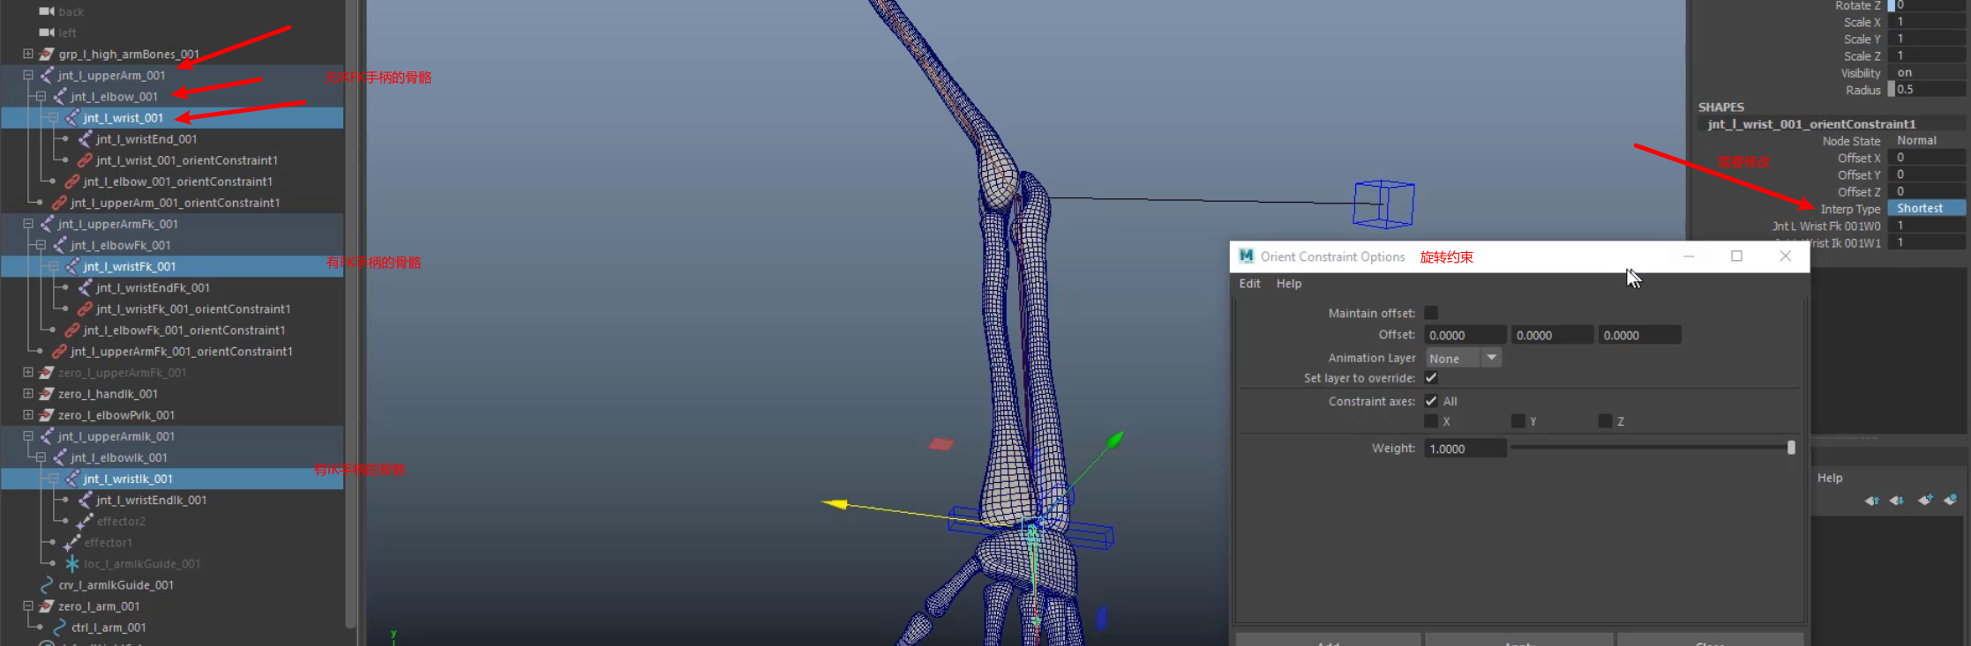
Task: Tick the X constraint axis checkbox
Action: point(1431,421)
